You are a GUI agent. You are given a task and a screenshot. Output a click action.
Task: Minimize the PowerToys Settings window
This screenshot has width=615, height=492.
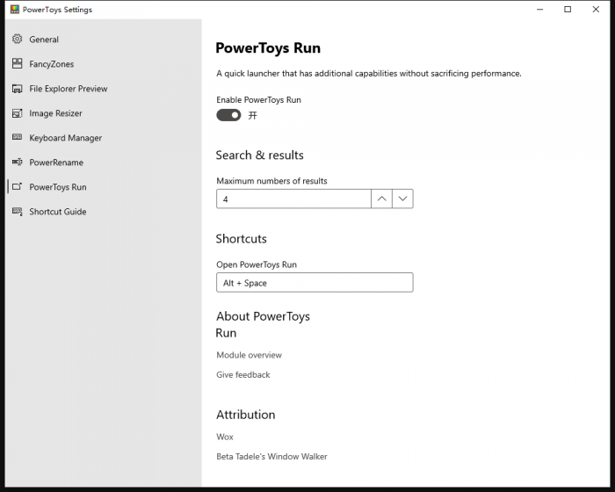[540, 10]
